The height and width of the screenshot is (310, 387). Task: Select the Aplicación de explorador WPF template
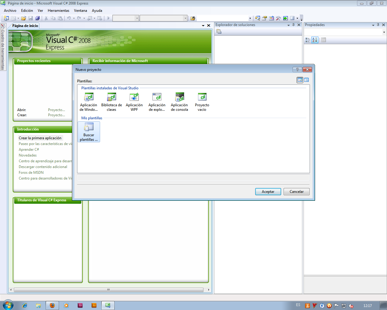(x=157, y=102)
